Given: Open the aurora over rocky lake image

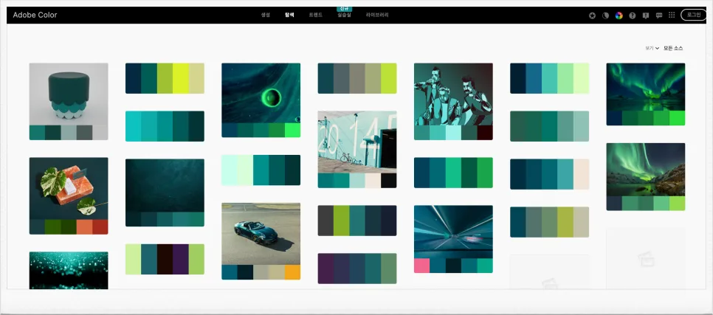Looking at the screenshot, I should click(x=646, y=170).
